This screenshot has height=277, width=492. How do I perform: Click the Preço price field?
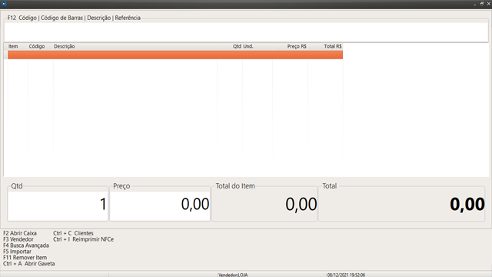pos(160,205)
